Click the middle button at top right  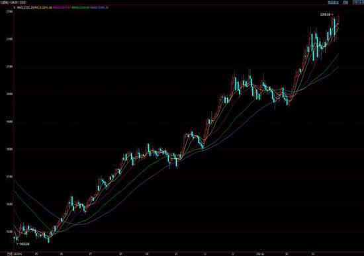[x=345, y=3]
